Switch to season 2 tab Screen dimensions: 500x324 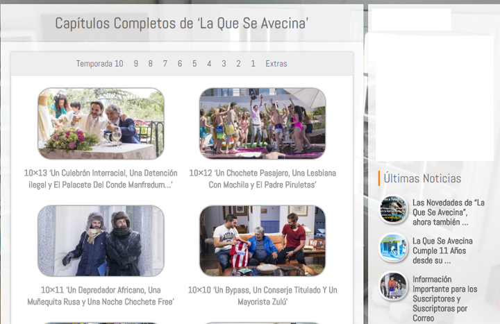(238, 64)
